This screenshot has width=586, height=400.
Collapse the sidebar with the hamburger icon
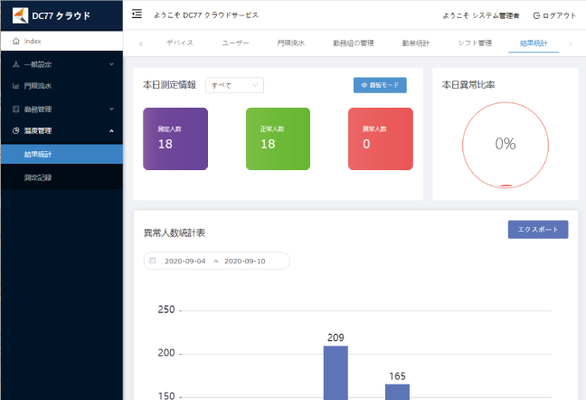point(137,14)
